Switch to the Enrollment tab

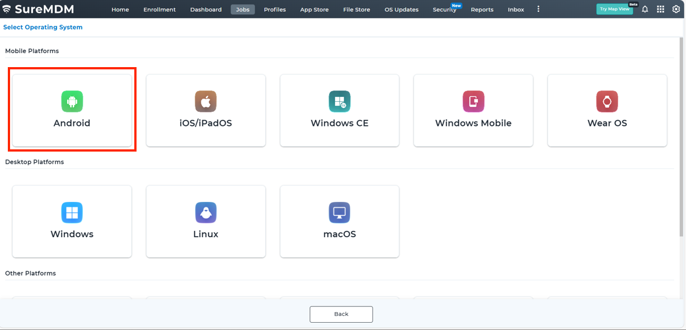(x=159, y=10)
